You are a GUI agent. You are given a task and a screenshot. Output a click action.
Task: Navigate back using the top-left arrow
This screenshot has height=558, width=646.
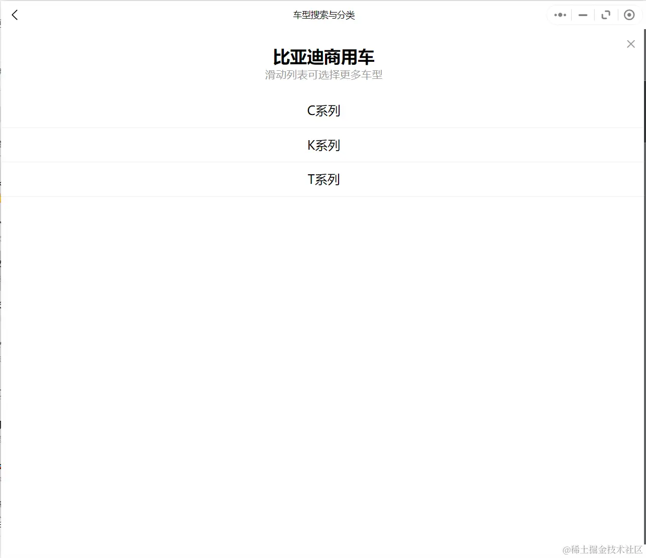coord(14,15)
